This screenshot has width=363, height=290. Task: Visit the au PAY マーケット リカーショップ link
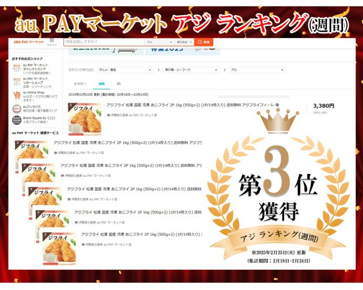(36, 80)
